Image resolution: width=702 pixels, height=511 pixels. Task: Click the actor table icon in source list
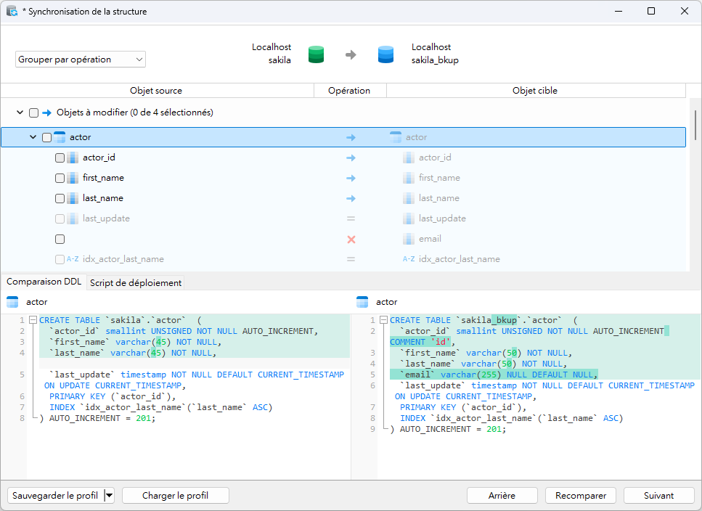[60, 137]
